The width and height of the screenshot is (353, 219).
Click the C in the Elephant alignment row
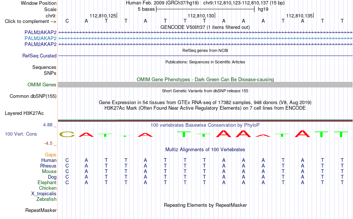coord(67,182)
